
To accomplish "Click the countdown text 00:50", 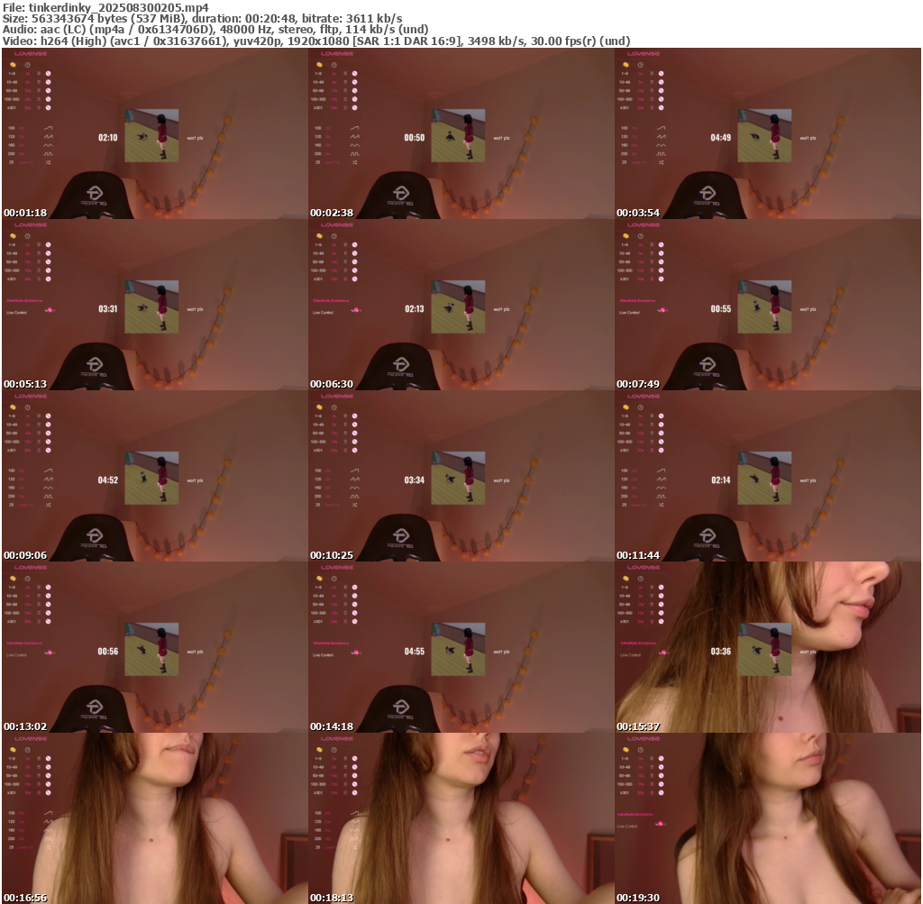I will 415,138.
